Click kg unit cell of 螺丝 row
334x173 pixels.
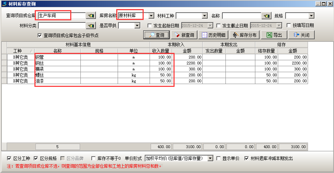click(x=133, y=75)
